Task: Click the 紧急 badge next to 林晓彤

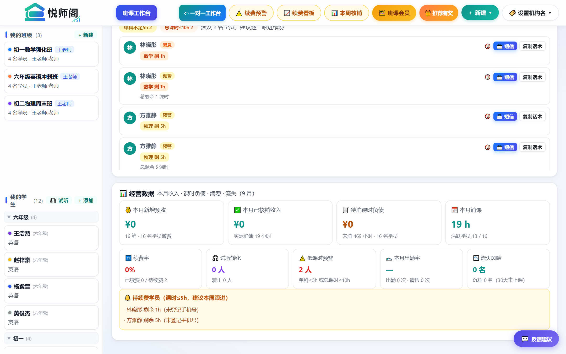Action: click(167, 45)
